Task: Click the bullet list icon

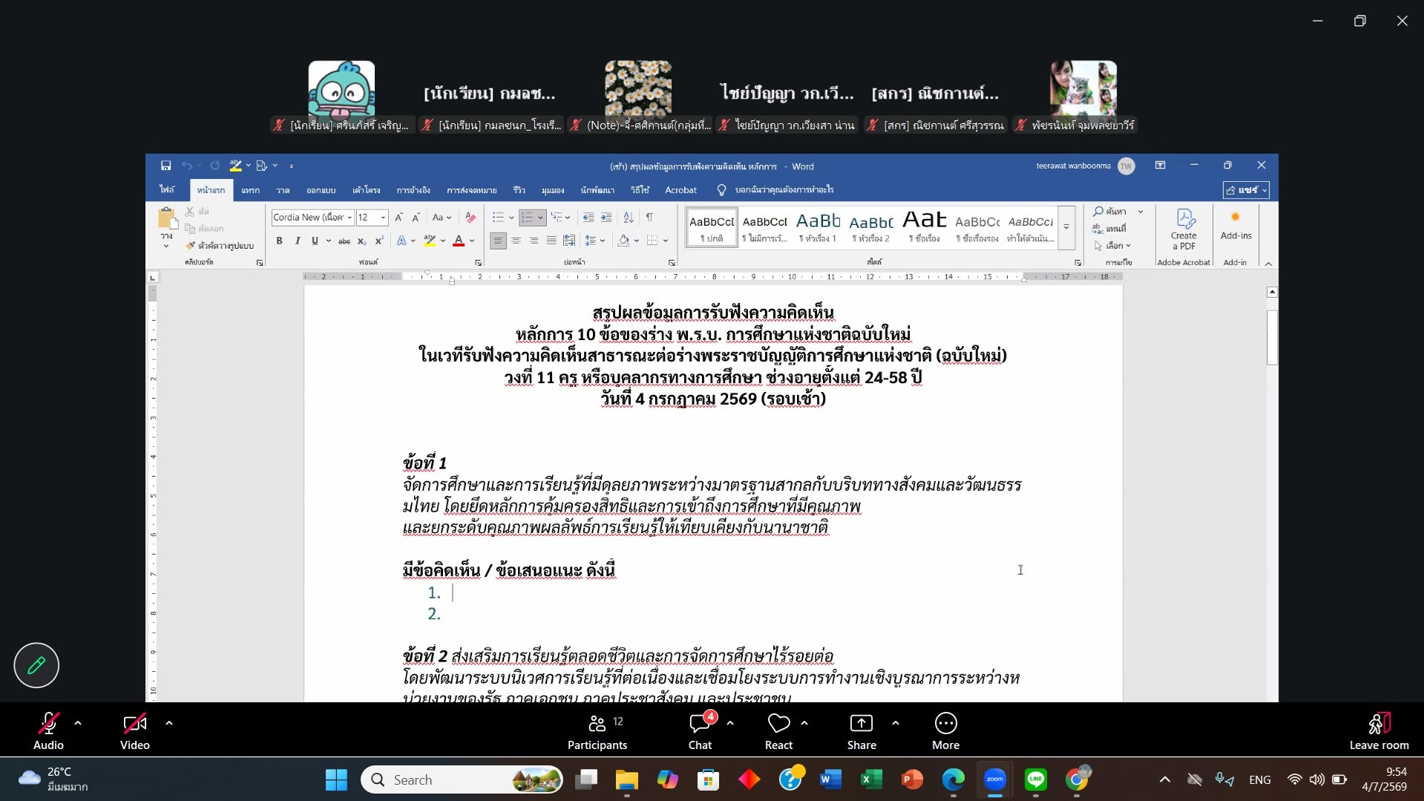Action: click(x=498, y=218)
